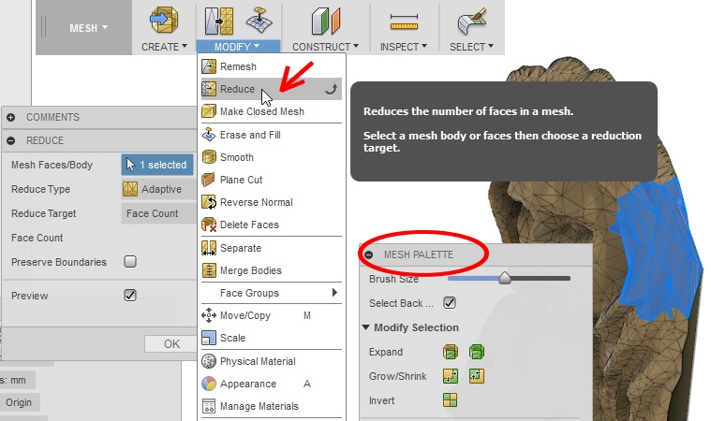Screen dimensions: 711x421
Task: Click the first Grow/Shrink icon in Mesh Palette
Action: (451, 376)
